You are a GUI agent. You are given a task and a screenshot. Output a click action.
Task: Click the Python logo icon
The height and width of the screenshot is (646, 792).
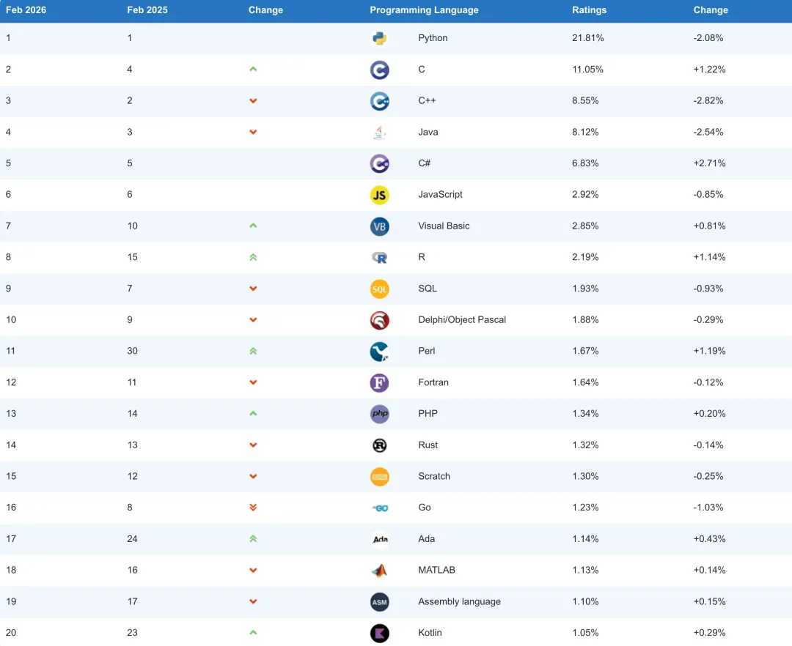point(379,39)
